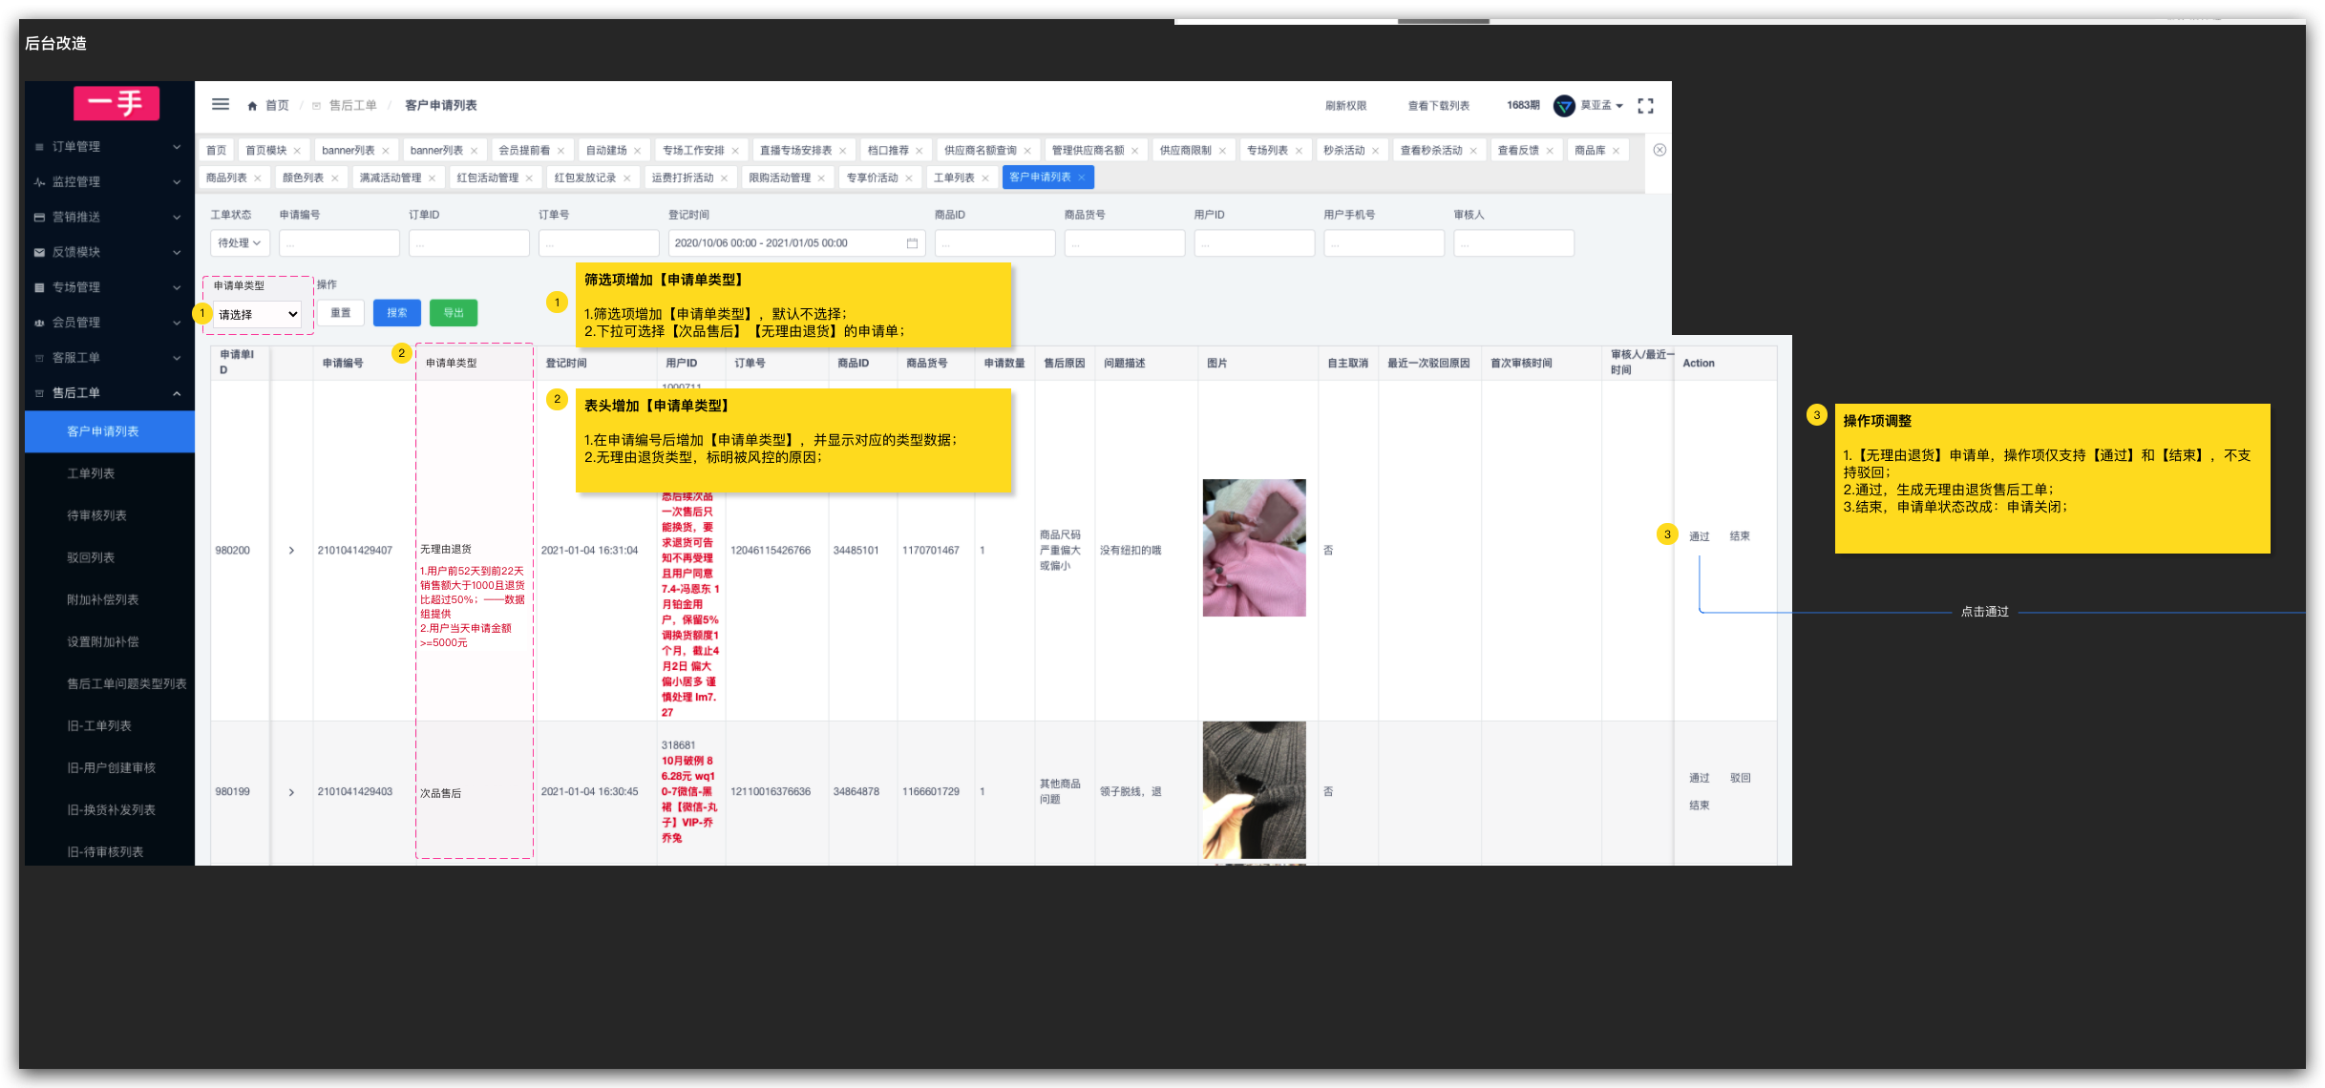
Task: Click application number 2101041429407
Action: click(x=354, y=551)
